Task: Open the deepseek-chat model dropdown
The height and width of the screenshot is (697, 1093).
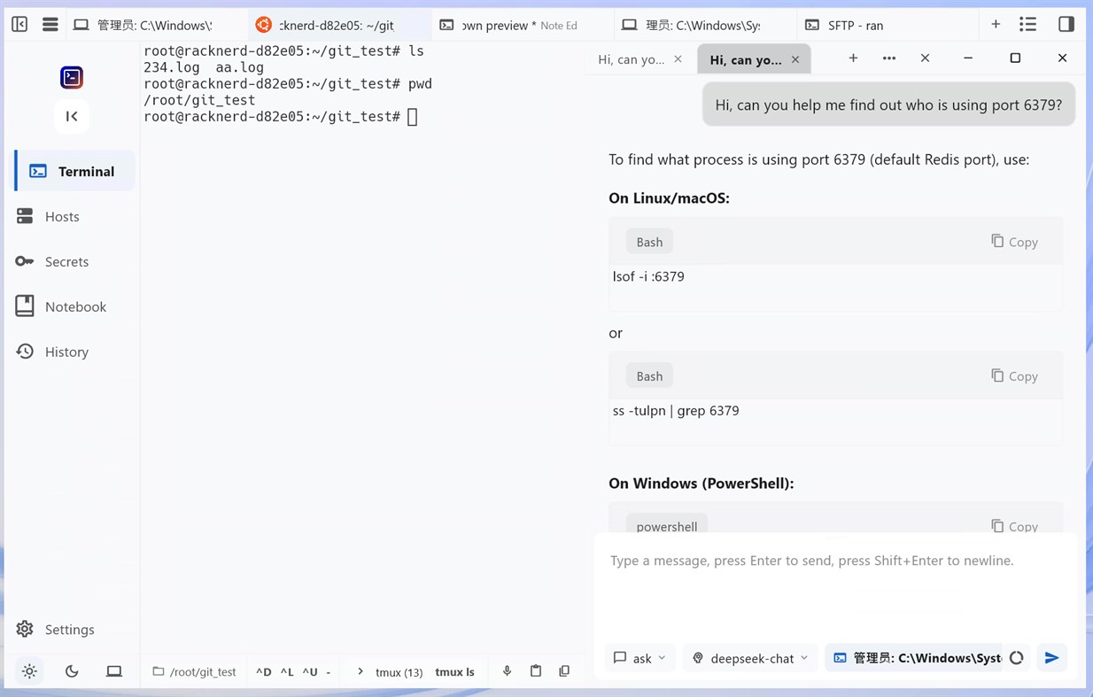Action: tap(750, 658)
